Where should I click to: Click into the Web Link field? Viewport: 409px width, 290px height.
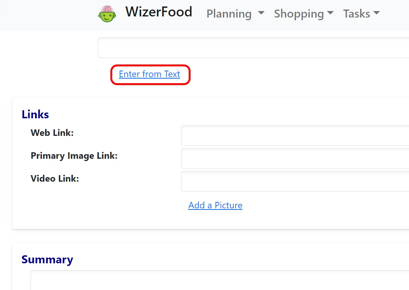295,135
